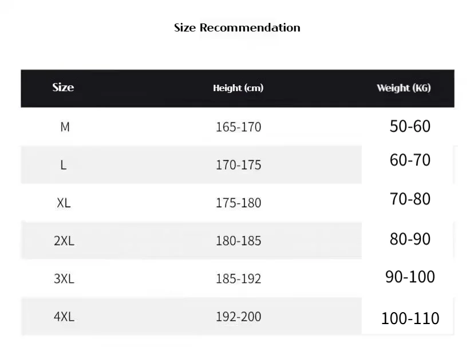
Task: Click the 4XL size cell
Action: point(64,317)
